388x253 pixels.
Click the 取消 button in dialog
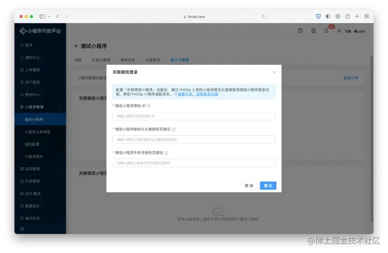249,186
